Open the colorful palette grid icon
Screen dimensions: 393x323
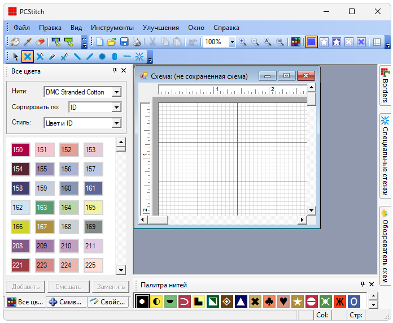click(296, 42)
